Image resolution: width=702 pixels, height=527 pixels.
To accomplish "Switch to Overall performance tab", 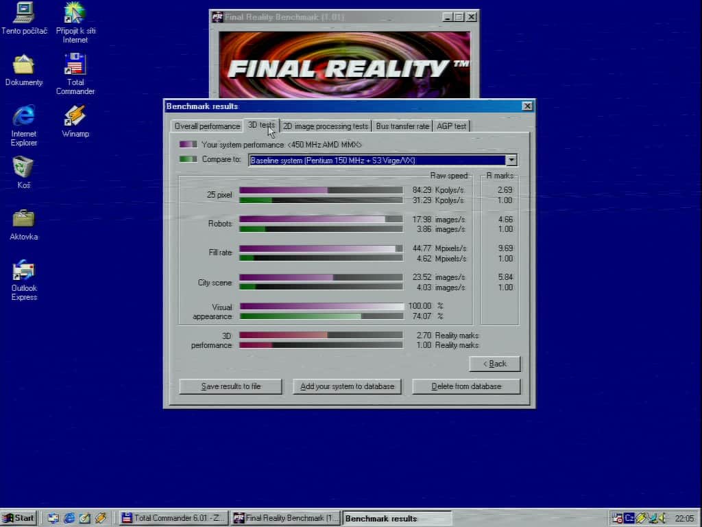I will click(x=207, y=126).
